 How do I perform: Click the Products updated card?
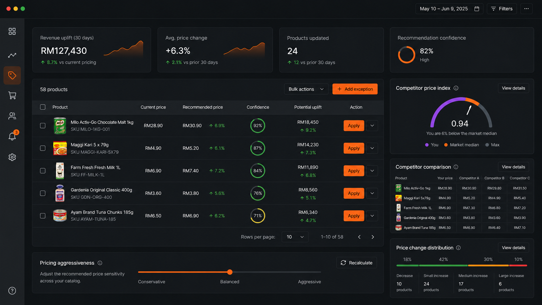332,50
